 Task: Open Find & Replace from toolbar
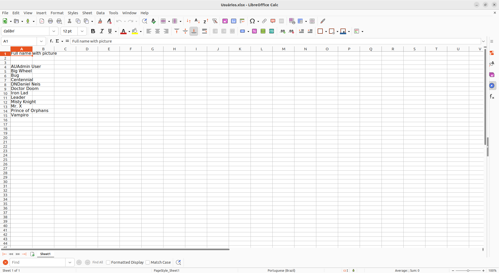pos(145,21)
